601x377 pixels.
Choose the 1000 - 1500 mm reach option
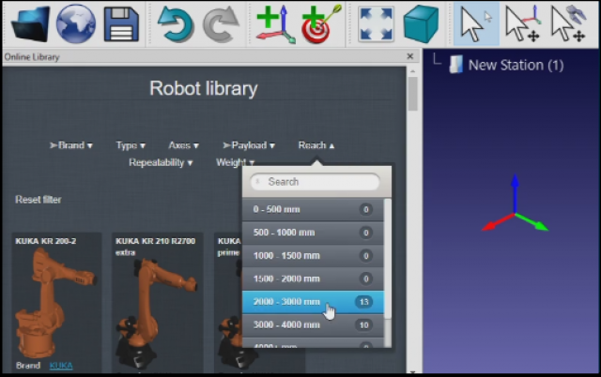313,255
